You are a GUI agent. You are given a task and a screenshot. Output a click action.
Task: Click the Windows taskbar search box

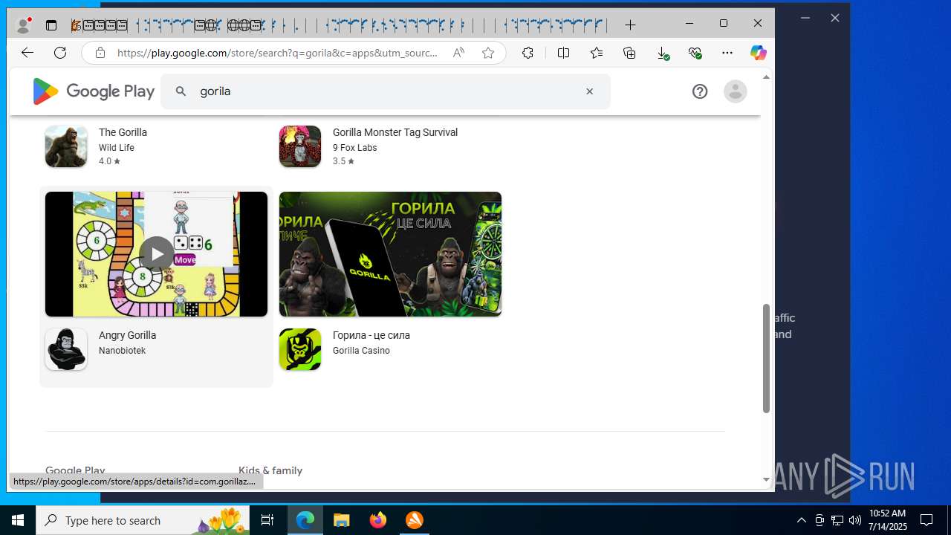click(143, 520)
